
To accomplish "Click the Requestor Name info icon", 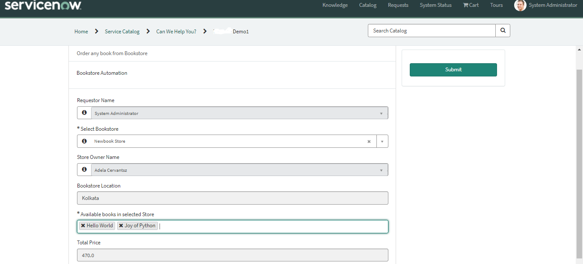I will (84, 112).
